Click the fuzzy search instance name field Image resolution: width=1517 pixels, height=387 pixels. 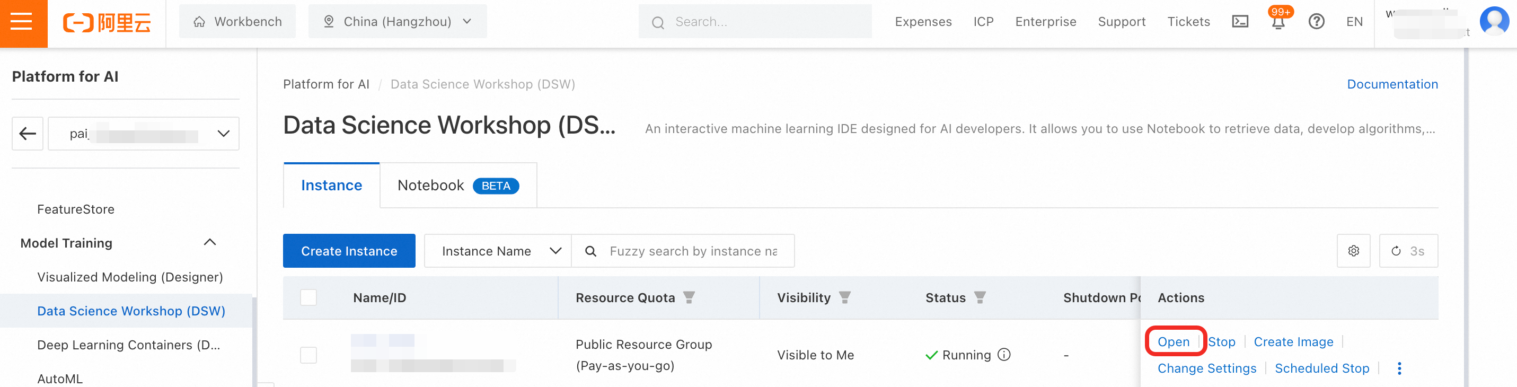pos(693,251)
